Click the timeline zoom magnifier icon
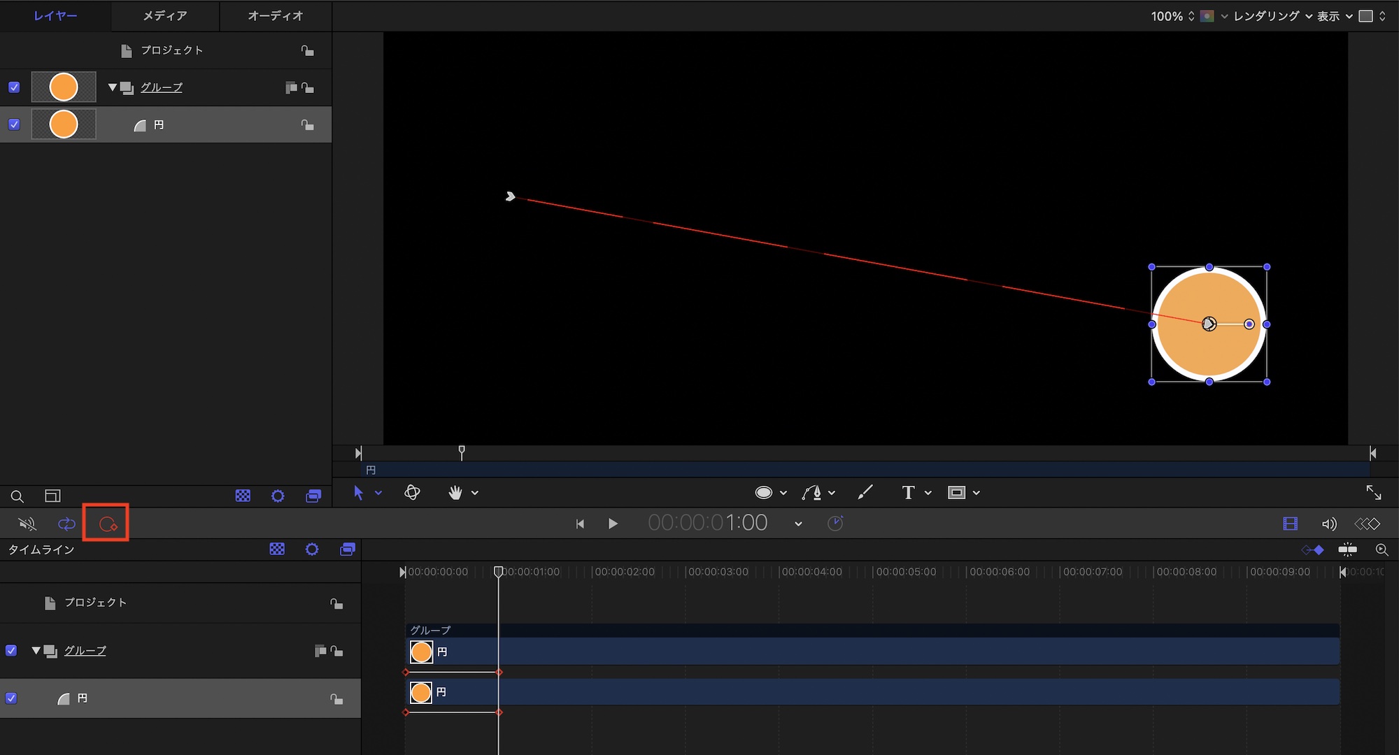Viewport: 1399px width, 755px height. [1382, 550]
